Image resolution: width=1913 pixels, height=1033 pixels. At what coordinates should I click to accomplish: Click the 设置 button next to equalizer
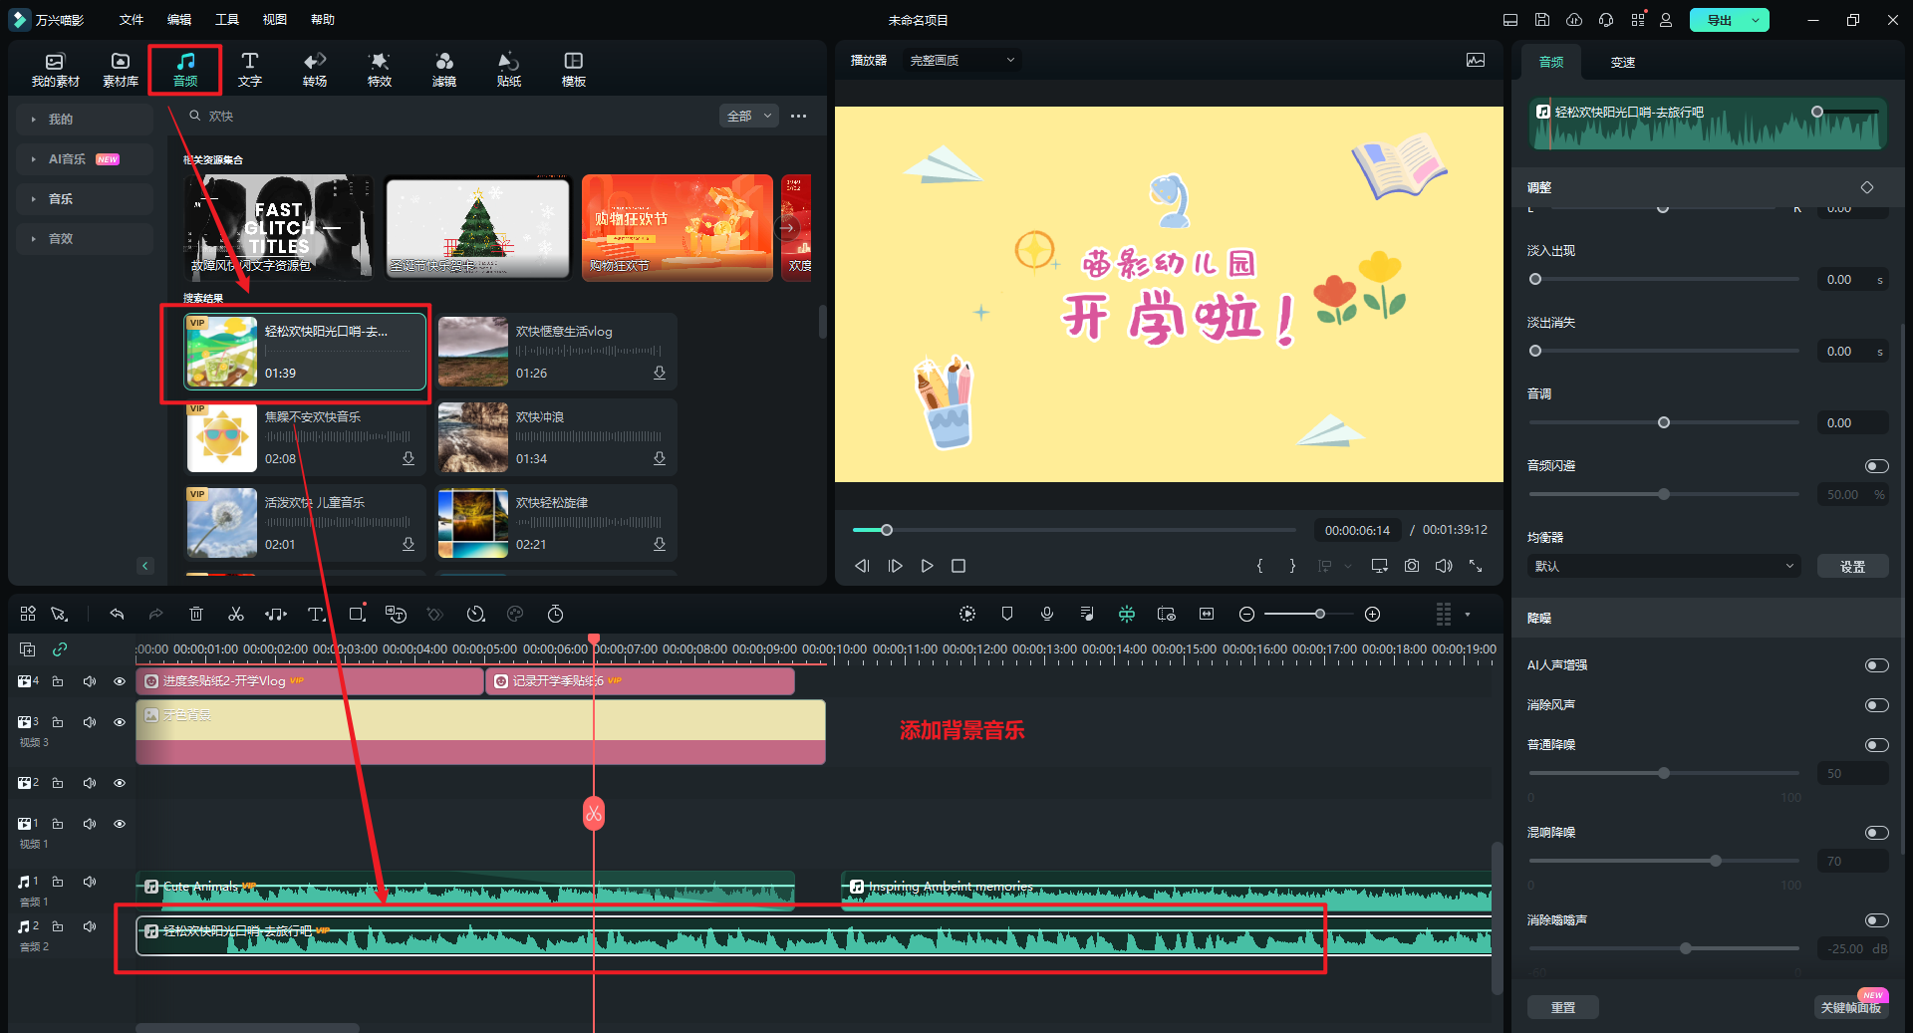pos(1852,567)
